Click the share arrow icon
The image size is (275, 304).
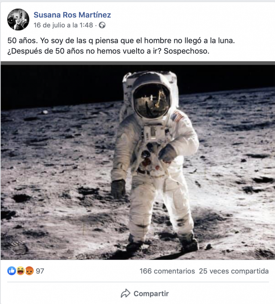pos(125,293)
